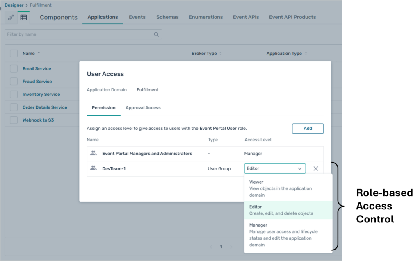Select the list view icon
420x261 pixels.
coord(23,17)
